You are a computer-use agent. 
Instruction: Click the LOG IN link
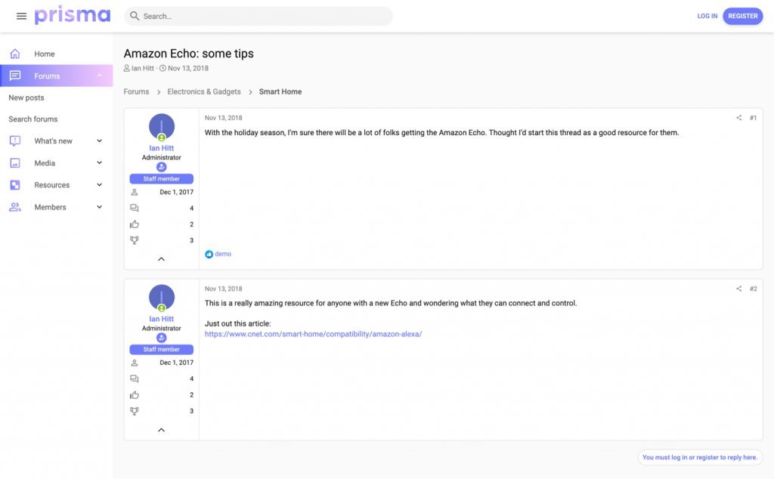(707, 17)
